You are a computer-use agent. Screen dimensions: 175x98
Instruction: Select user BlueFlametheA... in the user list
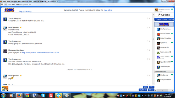click(164, 29)
